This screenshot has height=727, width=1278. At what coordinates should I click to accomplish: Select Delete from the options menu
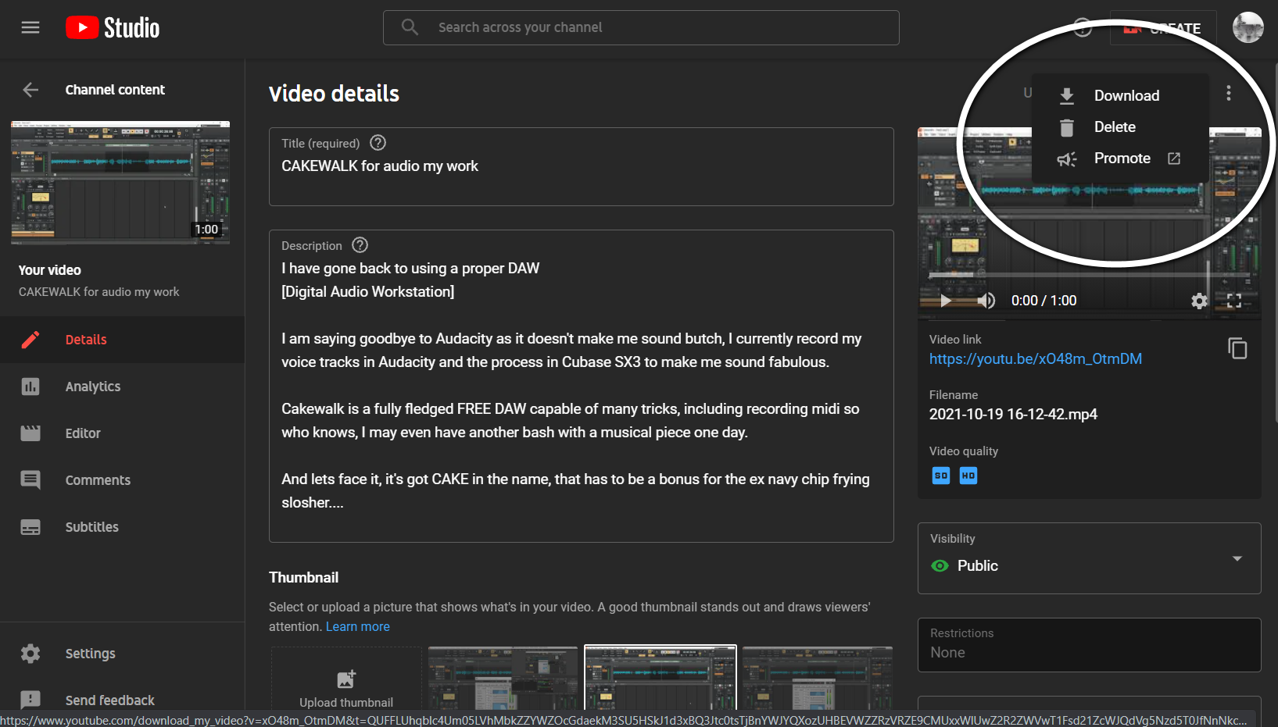click(x=1120, y=127)
